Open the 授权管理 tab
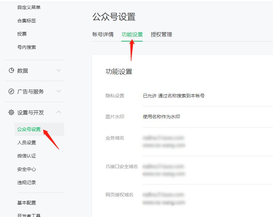 (x=161, y=34)
